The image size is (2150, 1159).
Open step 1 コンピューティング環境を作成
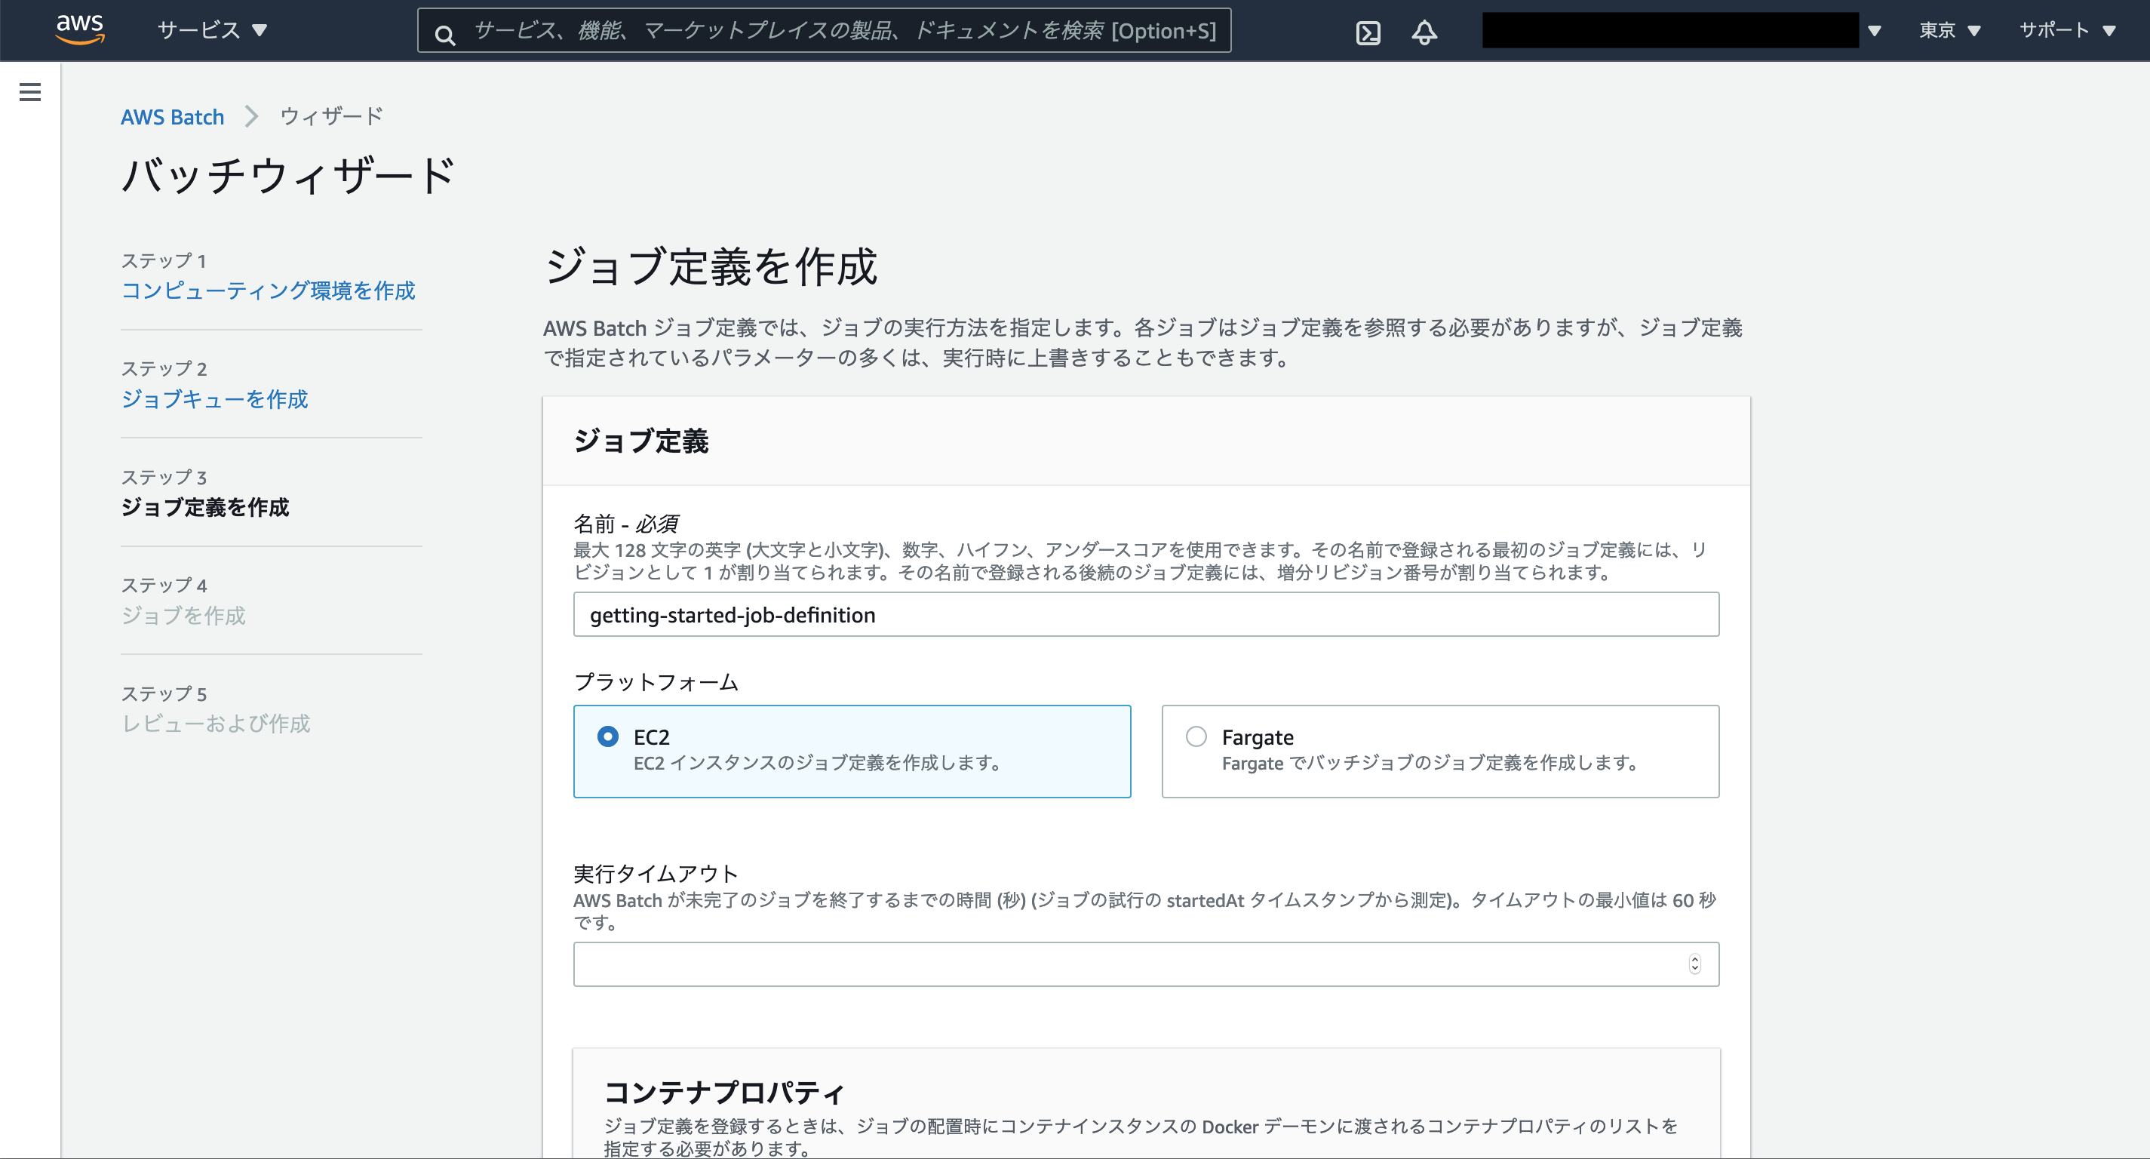tap(268, 290)
